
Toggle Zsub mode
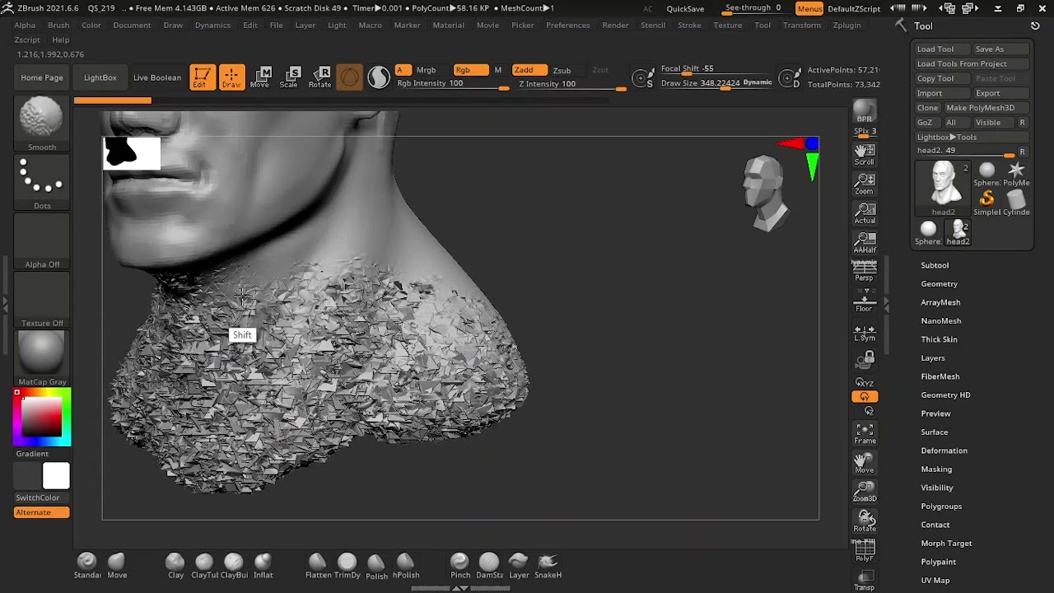tap(562, 70)
